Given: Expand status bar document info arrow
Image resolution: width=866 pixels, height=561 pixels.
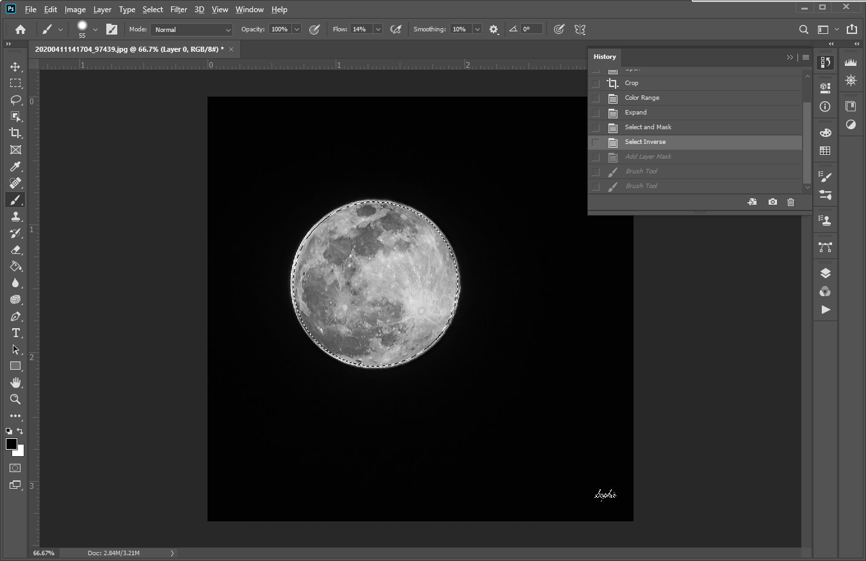Looking at the screenshot, I should pyautogui.click(x=172, y=553).
